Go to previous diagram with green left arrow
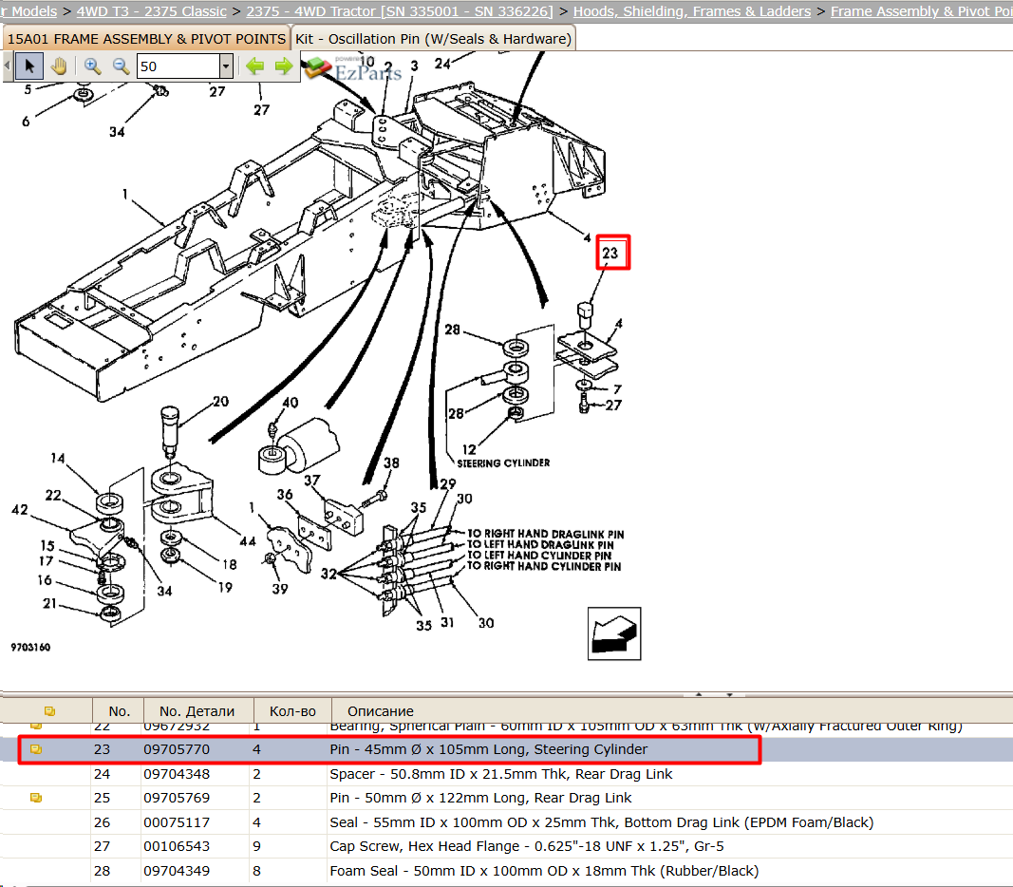 (x=255, y=66)
